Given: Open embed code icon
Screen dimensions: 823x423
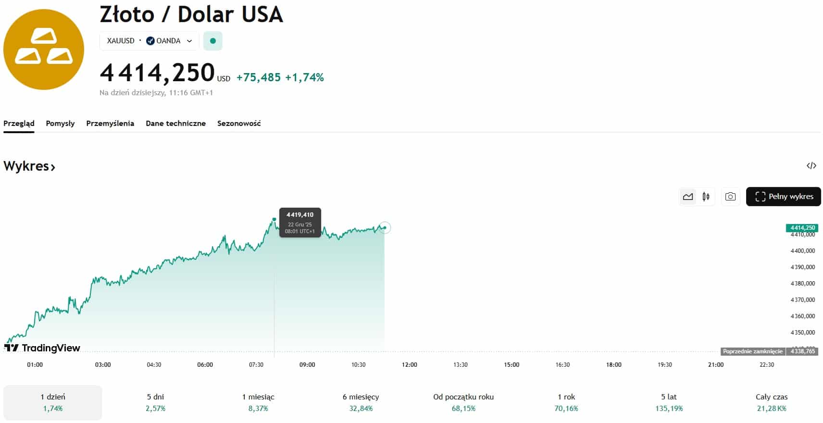Looking at the screenshot, I should click(x=811, y=166).
